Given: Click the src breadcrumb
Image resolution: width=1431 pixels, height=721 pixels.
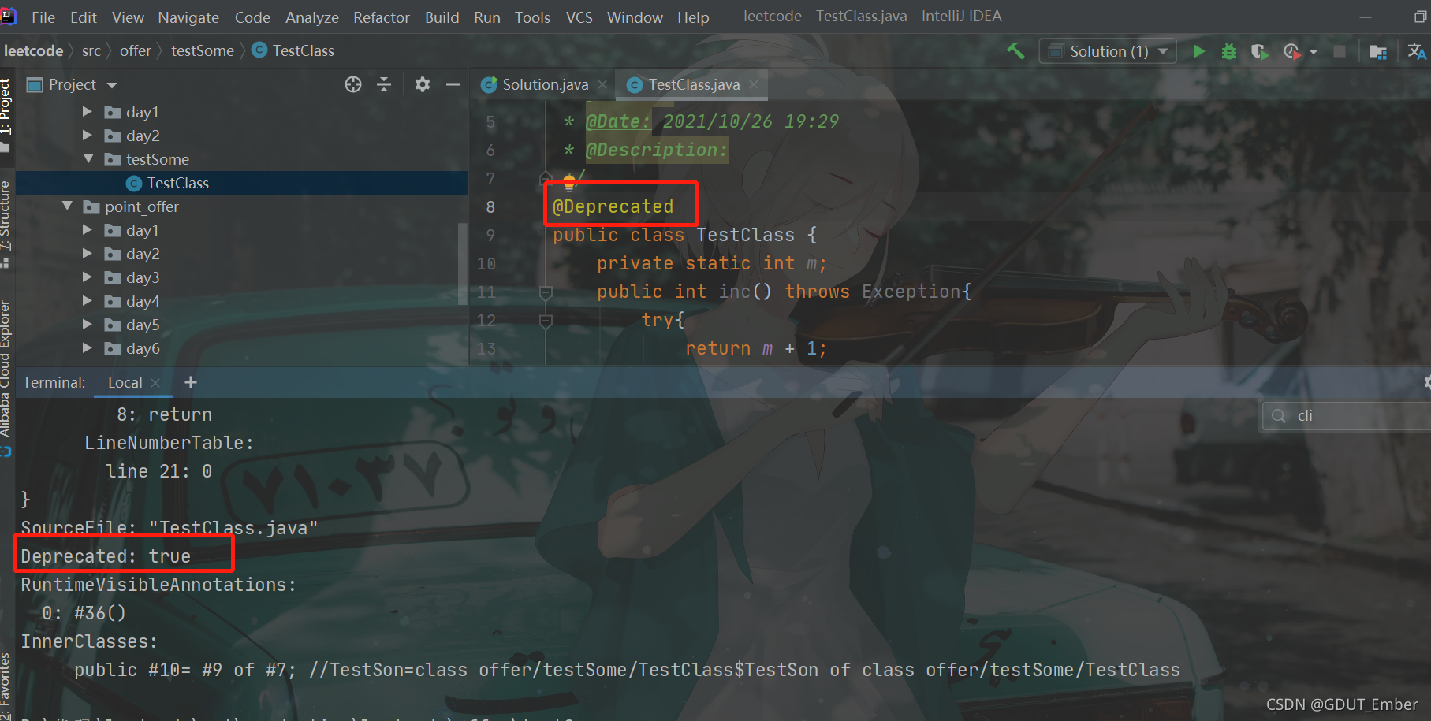Looking at the screenshot, I should pyautogui.click(x=91, y=50).
